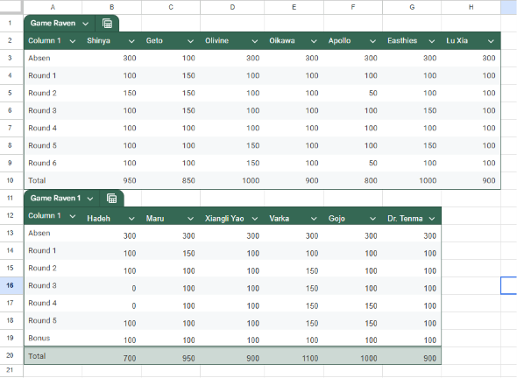This screenshot has height=378, width=517.
Task: Open Column 1 dropdown in row 2
Action: point(73,41)
